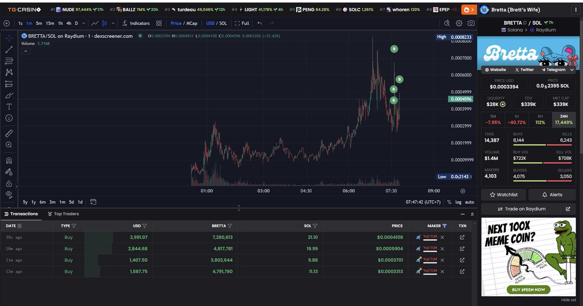
Task: Open the emoji icons tool
Action: [x=9, y=118]
